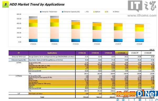This screenshot has width=158, height=101.
Task: Select the Enterprise Capacity (NL) legend marker
Action: 62,12
